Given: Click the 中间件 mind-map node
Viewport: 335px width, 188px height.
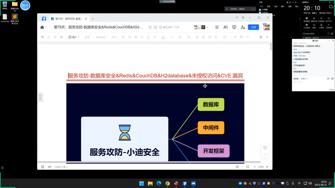Looking at the screenshot, I should 211,128.
